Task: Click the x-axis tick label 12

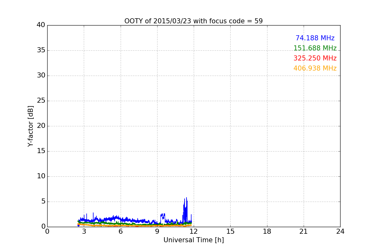Action: click(x=194, y=232)
